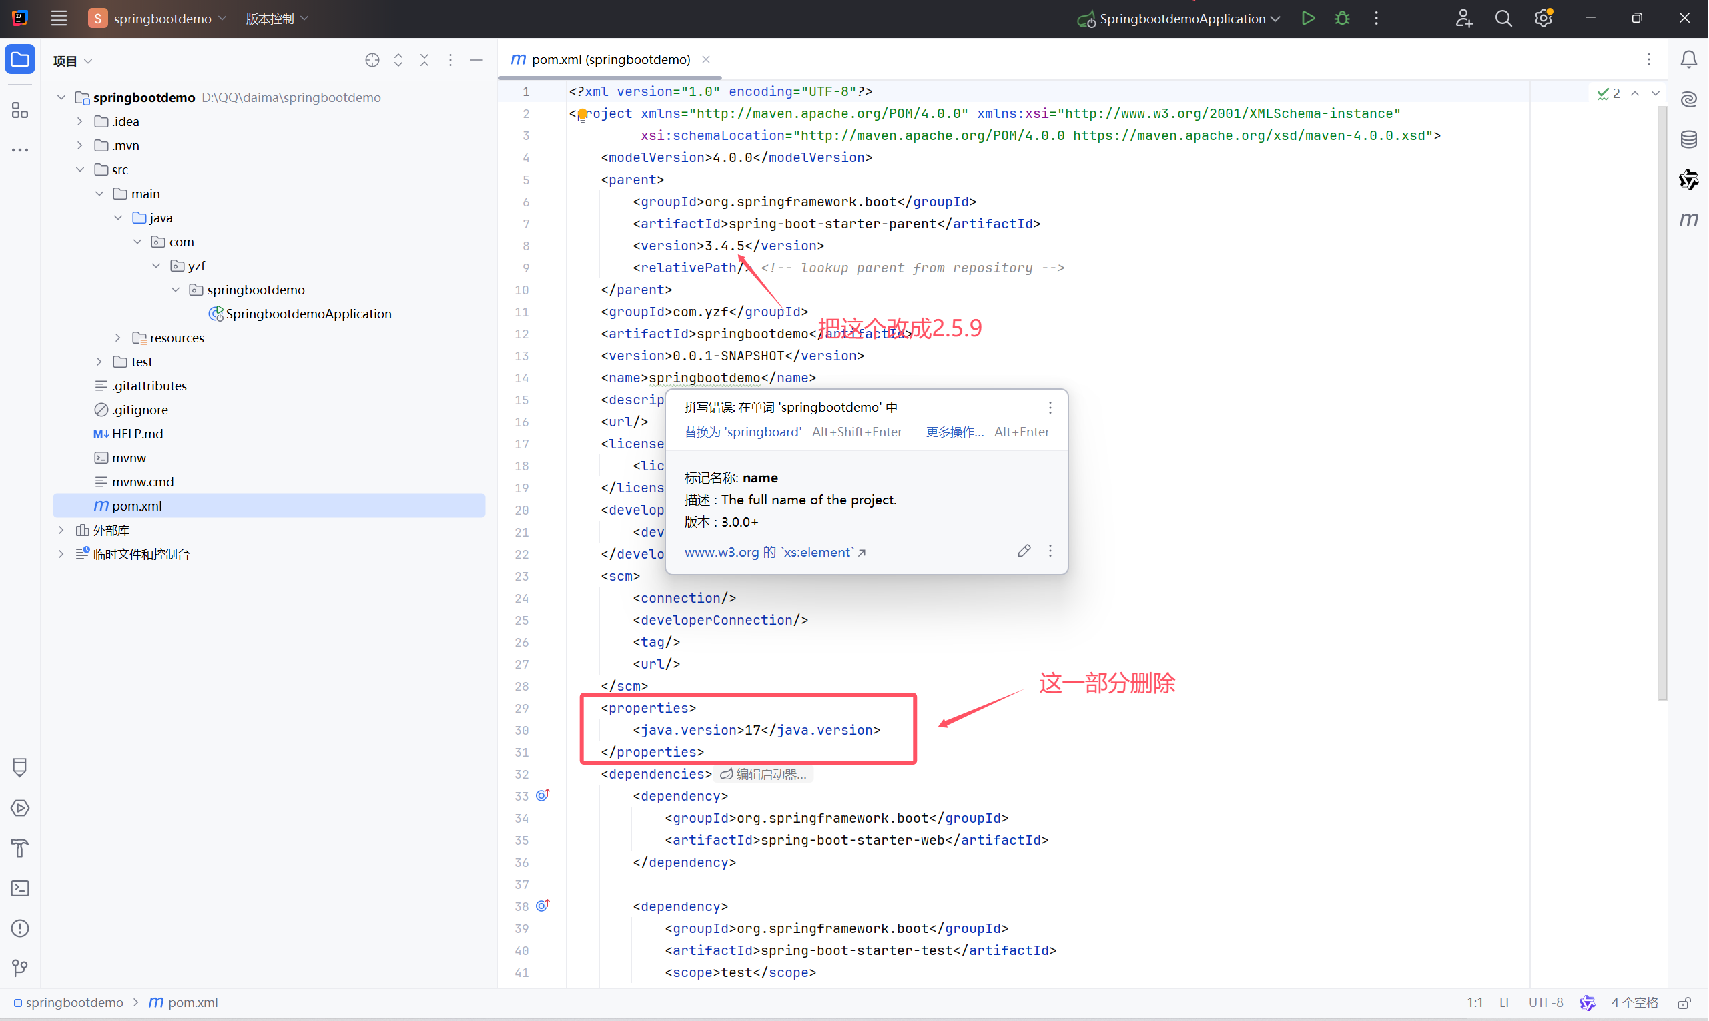Open the Database tool window

pyautogui.click(x=1690, y=139)
